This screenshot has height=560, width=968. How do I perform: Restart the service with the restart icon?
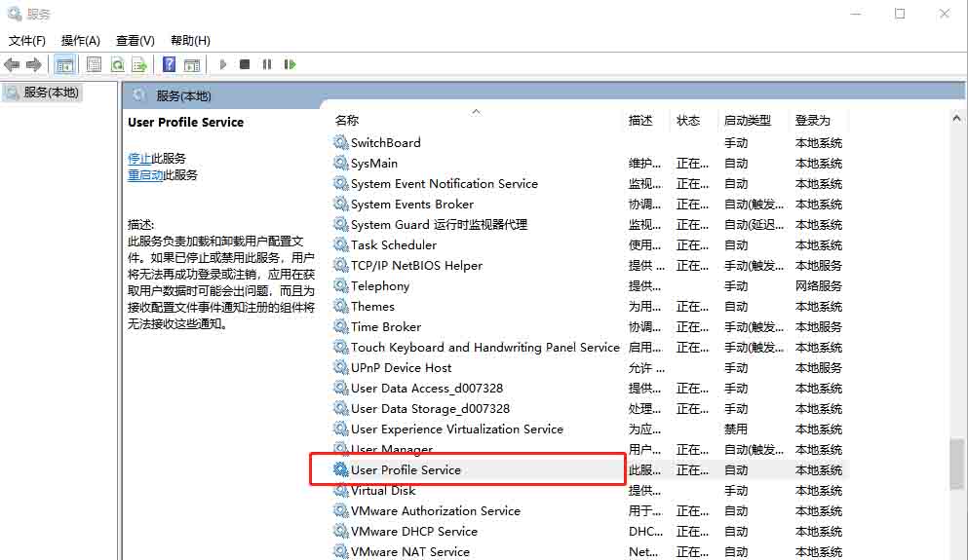pos(290,64)
